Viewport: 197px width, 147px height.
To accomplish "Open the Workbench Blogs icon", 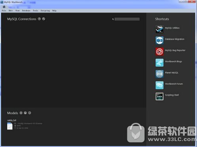I will point(159,63).
